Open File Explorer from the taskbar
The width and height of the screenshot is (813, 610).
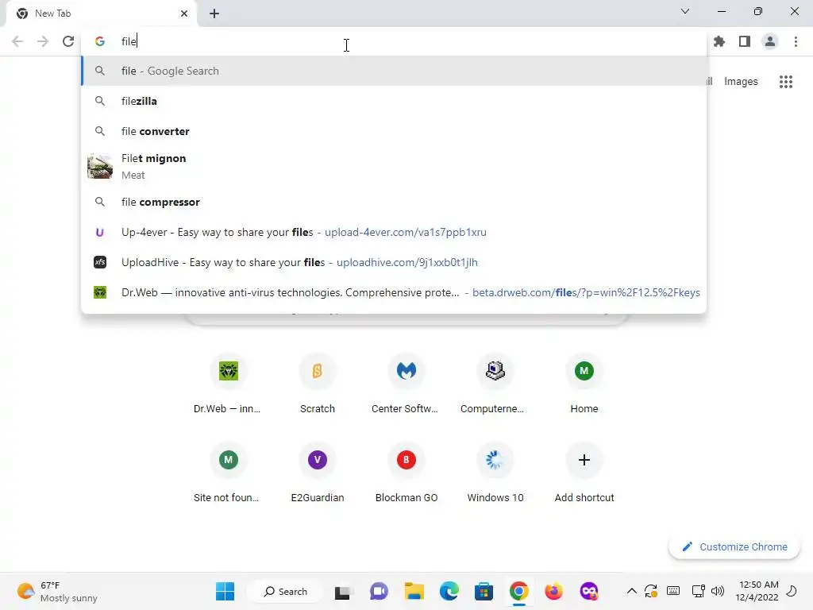coord(414,591)
